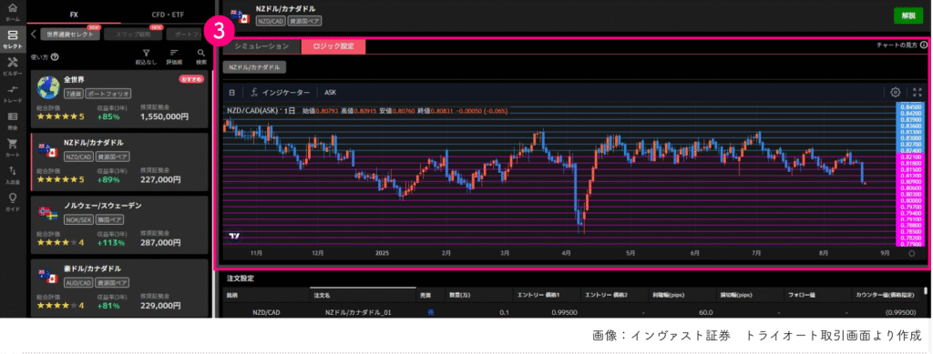Select the ノルウェー/スウェーデン strategy card
This screenshot has height=354, width=933.
[119, 224]
